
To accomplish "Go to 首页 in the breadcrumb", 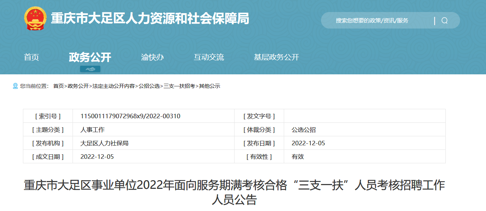I will click(58, 86).
